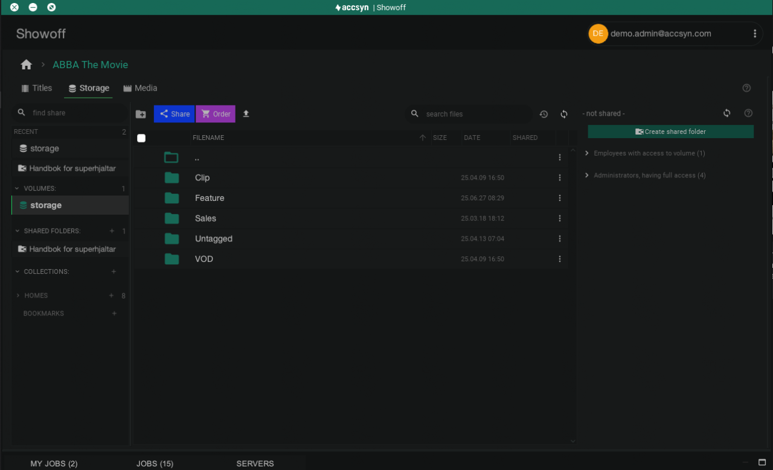
Task: Switch to the Titles tab
Action: tap(36, 88)
